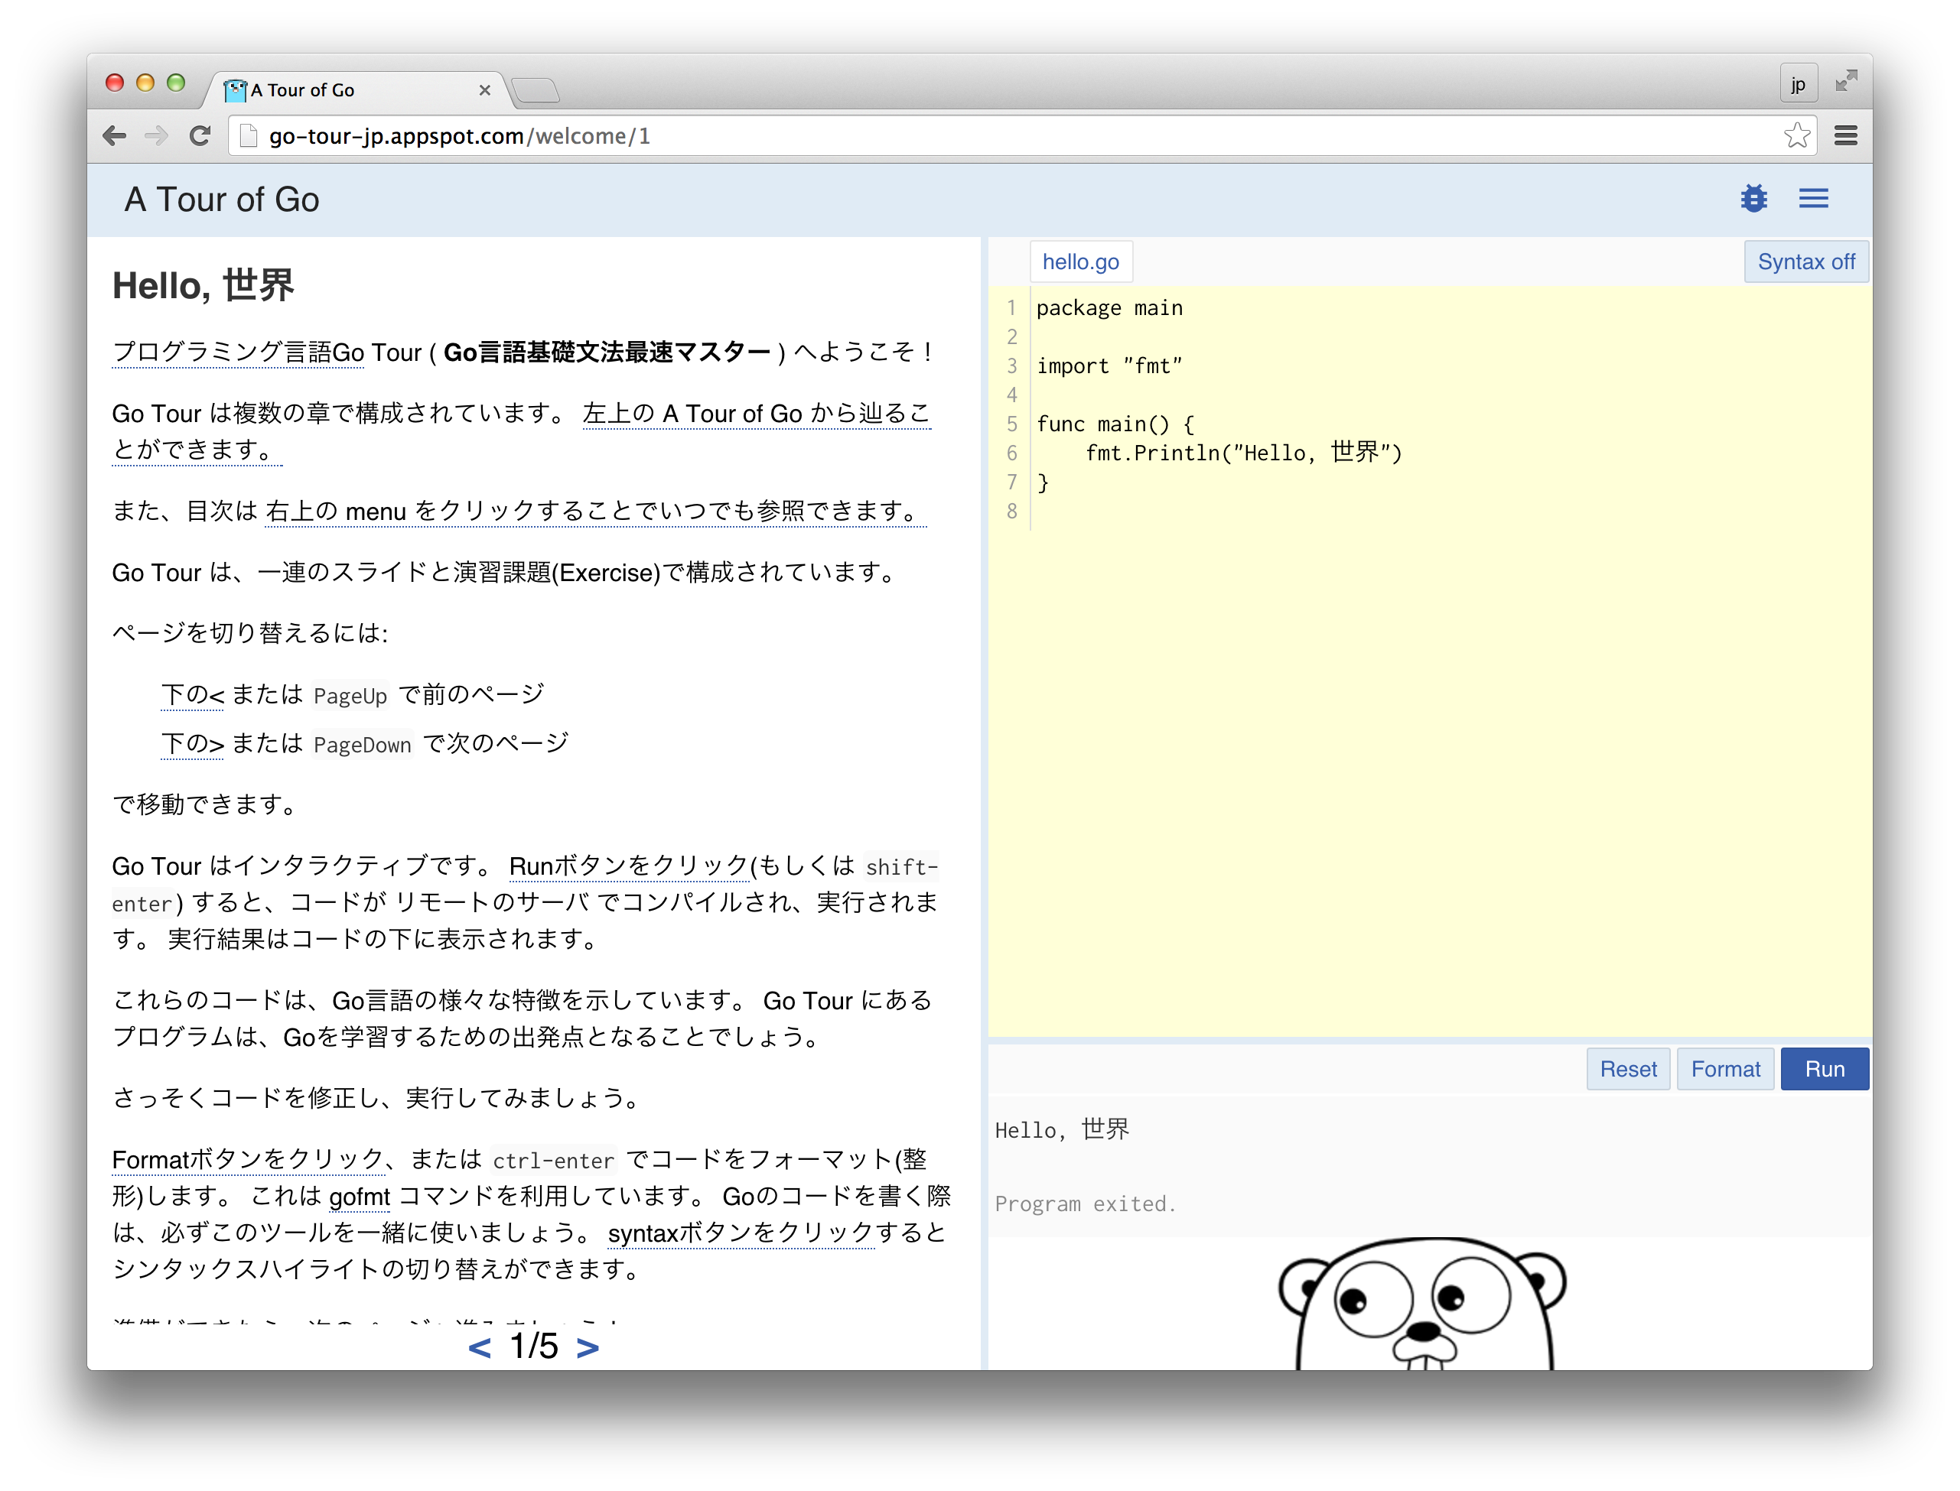Screen dimensions: 1960x1491
Task: Go to previous page with < arrow
Action: (480, 1346)
